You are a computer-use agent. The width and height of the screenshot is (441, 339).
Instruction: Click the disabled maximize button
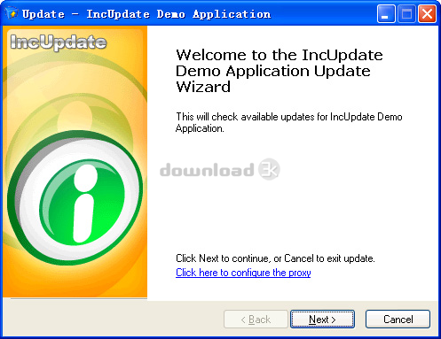click(x=406, y=14)
